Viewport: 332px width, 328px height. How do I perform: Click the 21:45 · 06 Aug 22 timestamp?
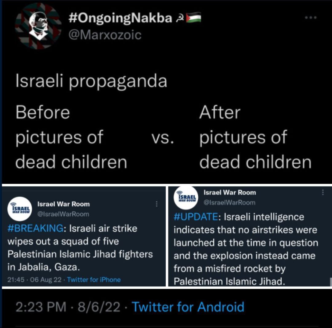pyautogui.click(x=34, y=280)
